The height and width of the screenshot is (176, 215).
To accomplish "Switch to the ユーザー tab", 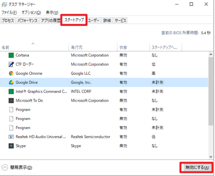I will point(94,21).
